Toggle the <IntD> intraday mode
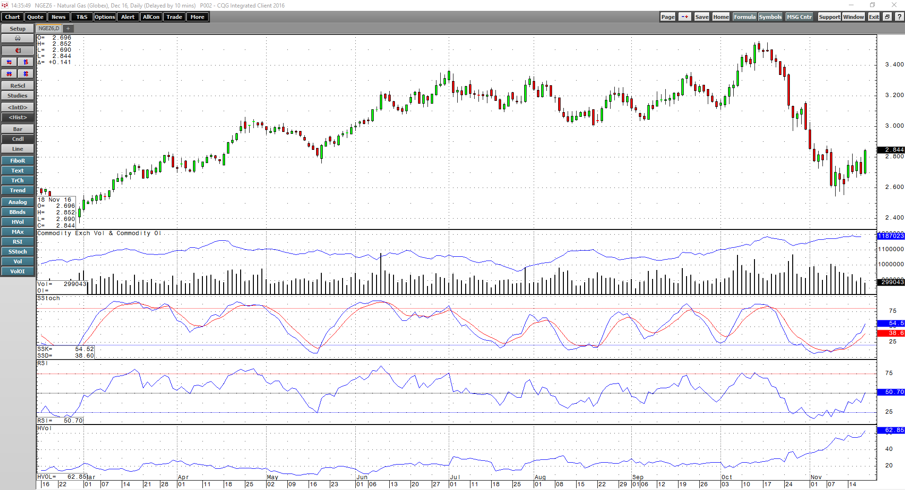The width and height of the screenshot is (905, 490). click(x=17, y=107)
